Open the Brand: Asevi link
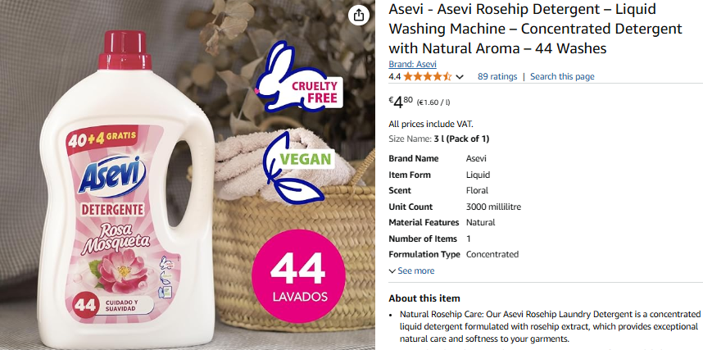 coord(412,64)
